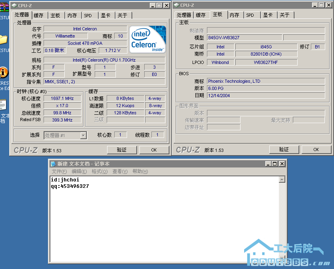
Task: Maximize the Notepad window
Action: (275, 164)
